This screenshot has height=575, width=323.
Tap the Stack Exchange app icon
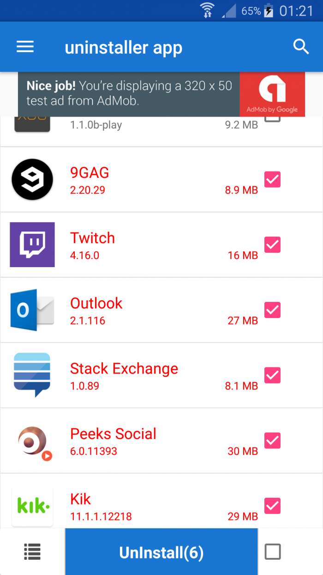coord(32,375)
